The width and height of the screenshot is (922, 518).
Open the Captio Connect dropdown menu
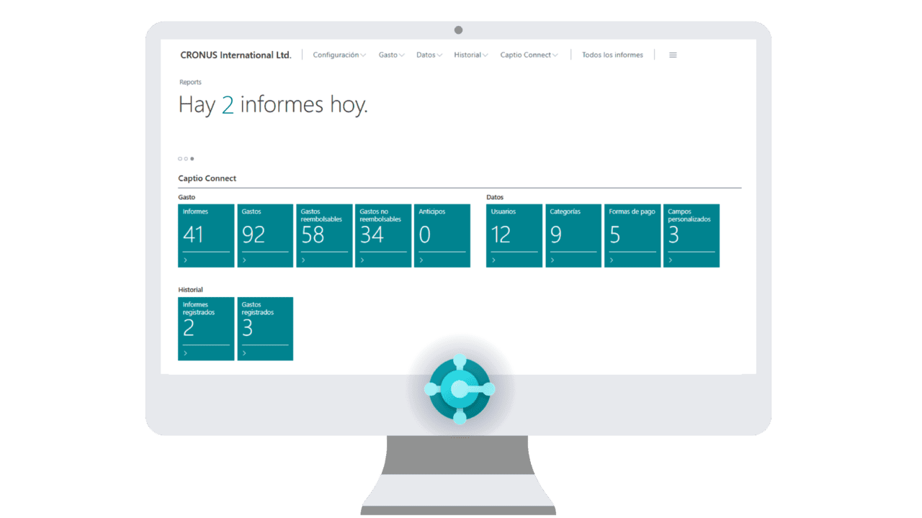(x=529, y=55)
